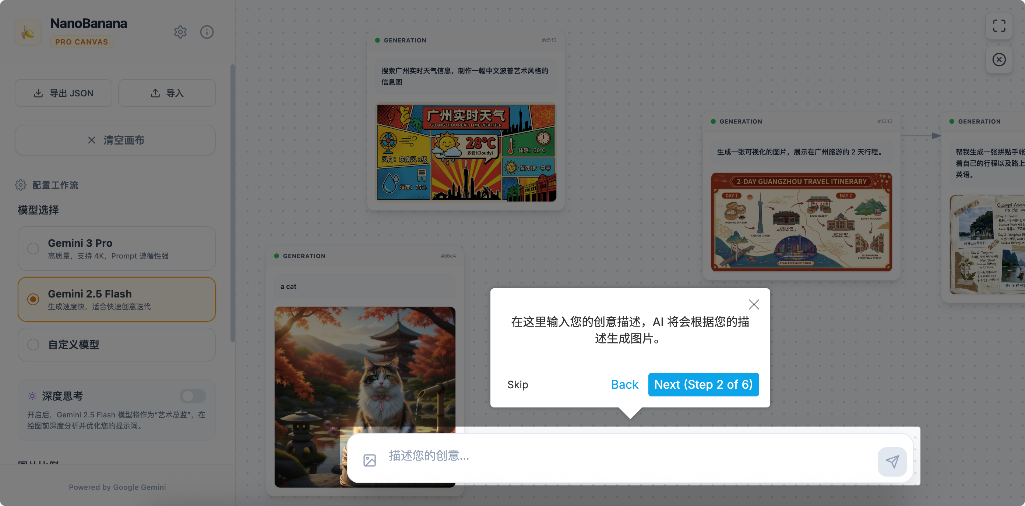Enable the 深度思考 toggle switch
The image size is (1025, 506).
[x=193, y=396]
